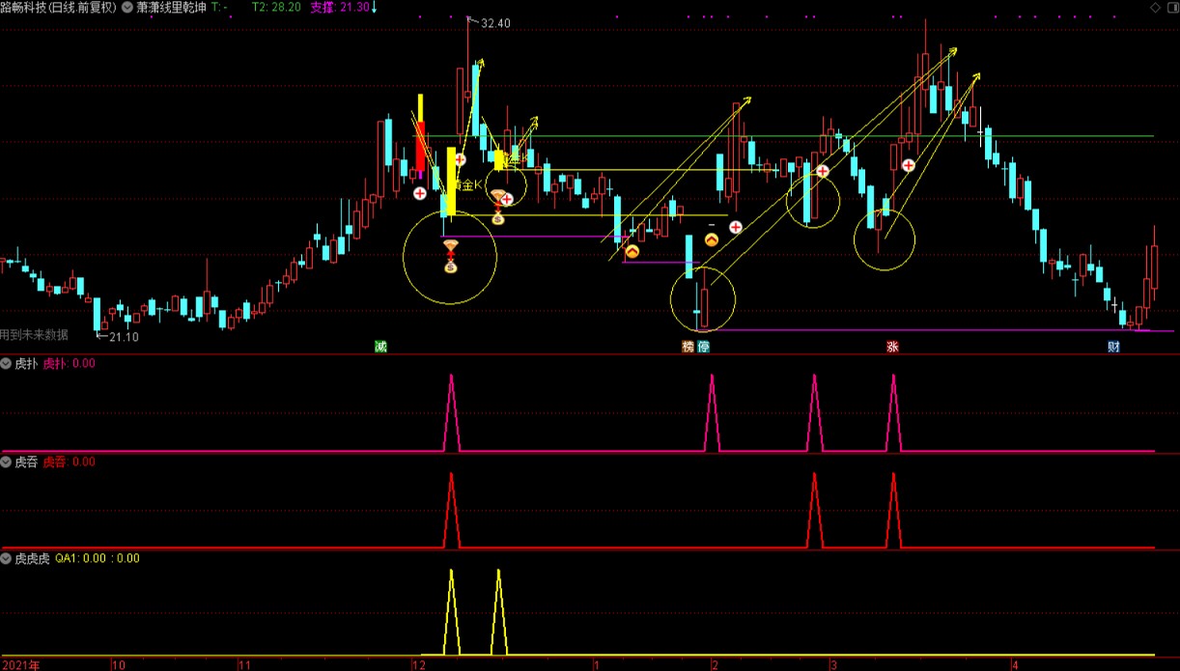Open the 虎吞 sub-chart indicator menu

click(x=7, y=462)
